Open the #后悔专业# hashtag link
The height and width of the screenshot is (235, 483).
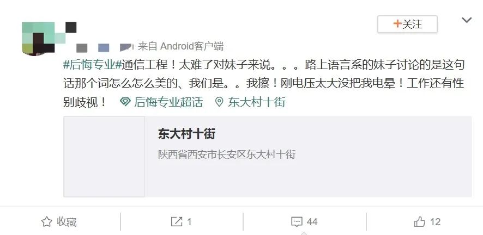[x=93, y=65]
